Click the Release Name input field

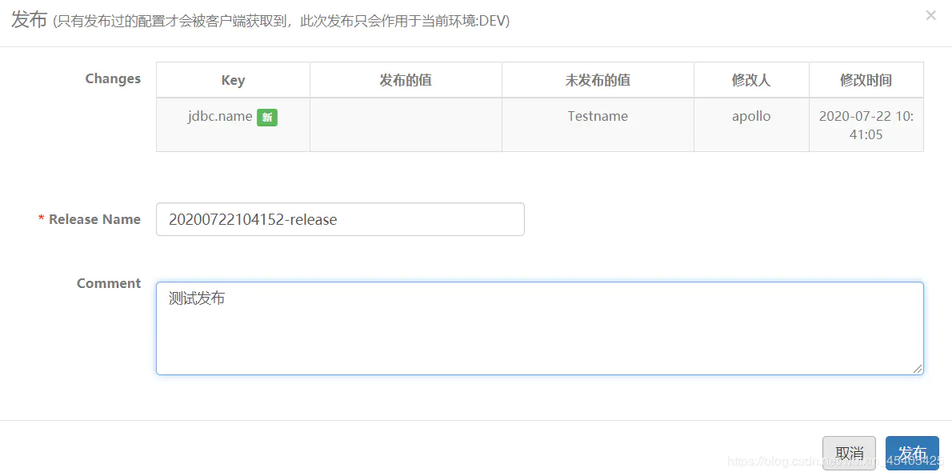[340, 219]
